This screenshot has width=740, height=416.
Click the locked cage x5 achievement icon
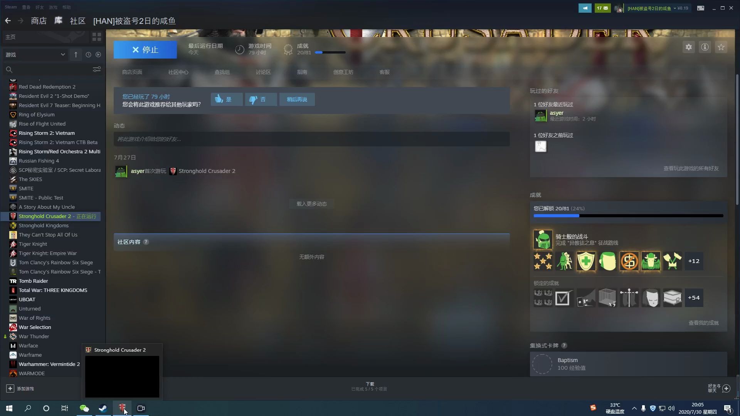click(608, 298)
